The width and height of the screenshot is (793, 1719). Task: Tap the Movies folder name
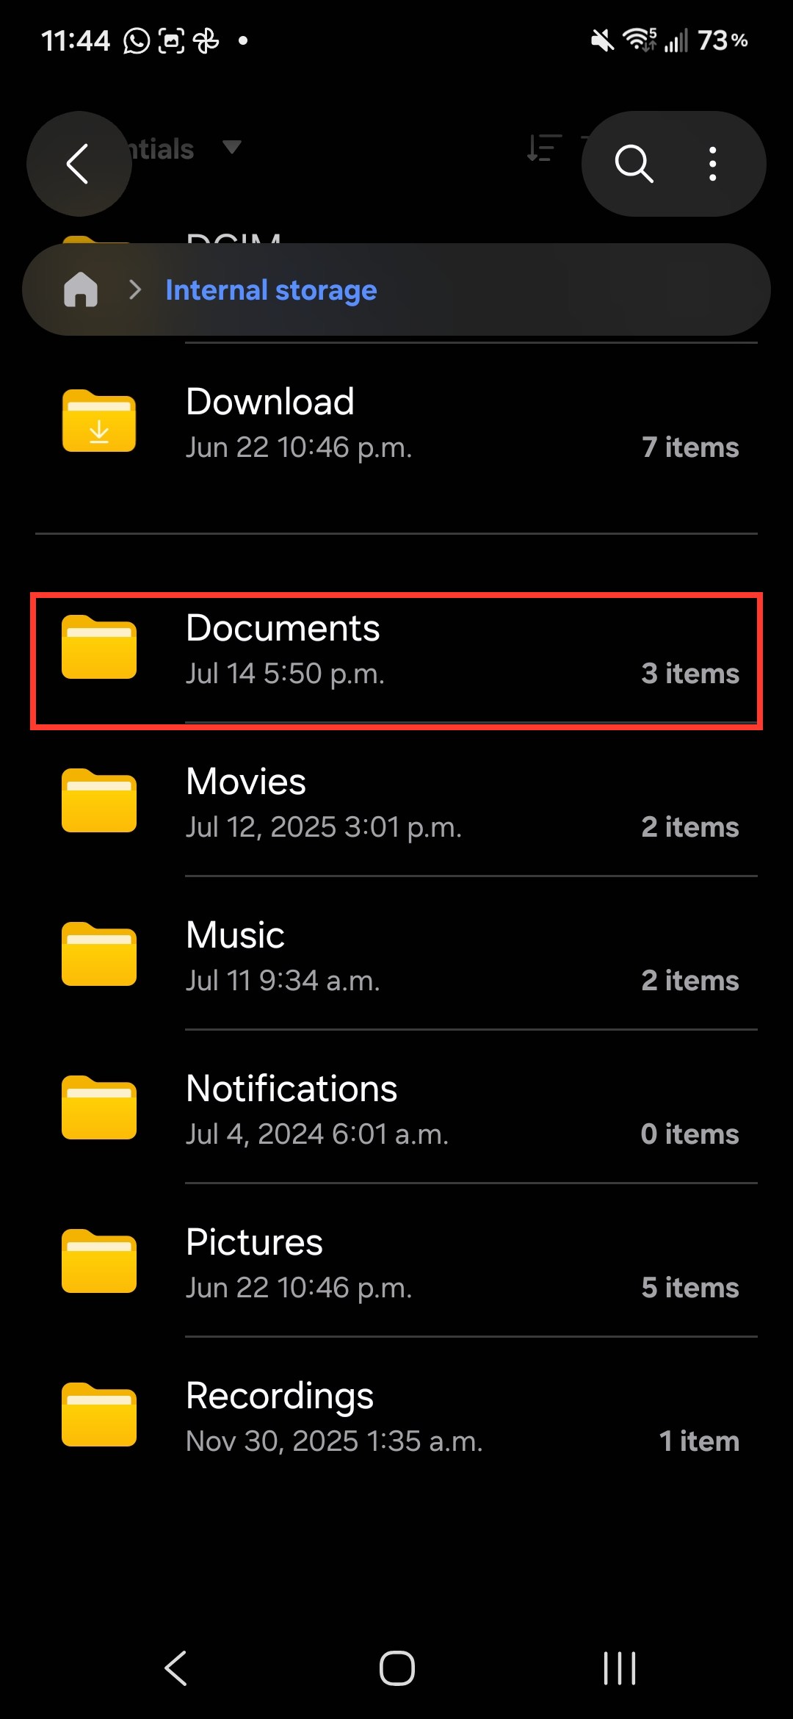246,782
